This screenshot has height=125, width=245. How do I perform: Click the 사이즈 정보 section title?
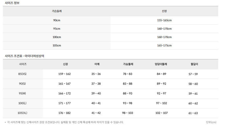[12, 3]
